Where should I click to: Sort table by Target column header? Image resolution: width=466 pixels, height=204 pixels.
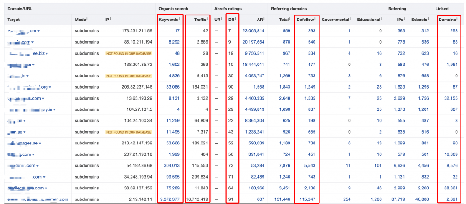(x=13, y=20)
